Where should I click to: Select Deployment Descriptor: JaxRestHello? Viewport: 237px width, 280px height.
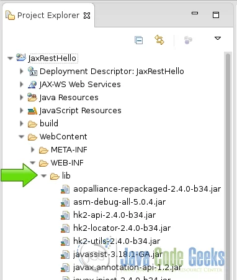pyautogui.click(x=112, y=72)
